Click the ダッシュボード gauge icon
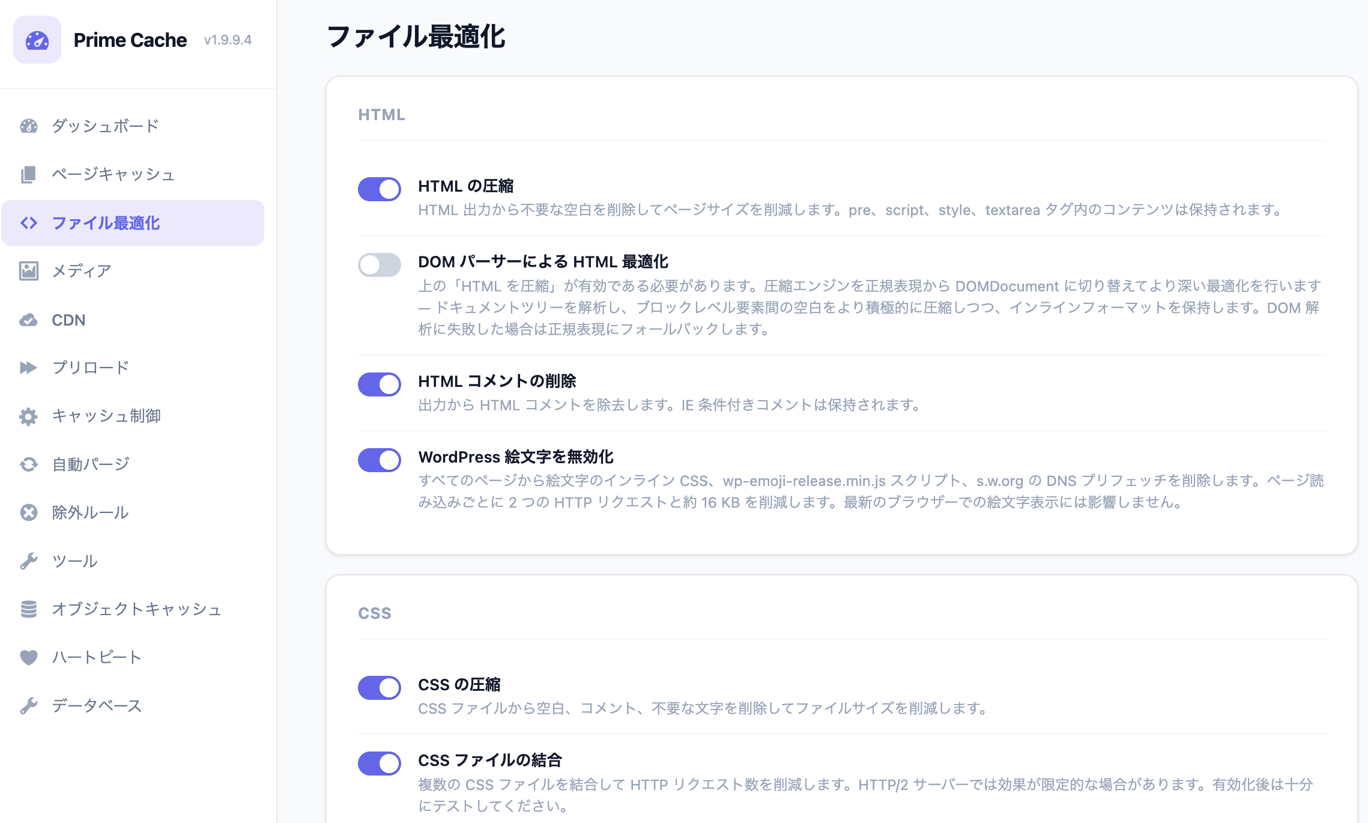Image resolution: width=1368 pixels, height=823 pixels. point(28,126)
